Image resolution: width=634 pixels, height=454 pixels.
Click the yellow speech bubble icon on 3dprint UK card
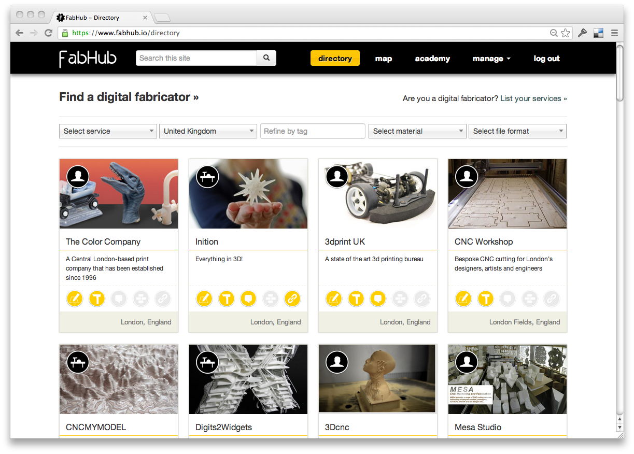[x=378, y=299]
